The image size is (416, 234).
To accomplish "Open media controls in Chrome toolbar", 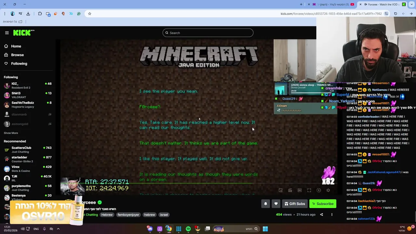I will pos(20,14).
